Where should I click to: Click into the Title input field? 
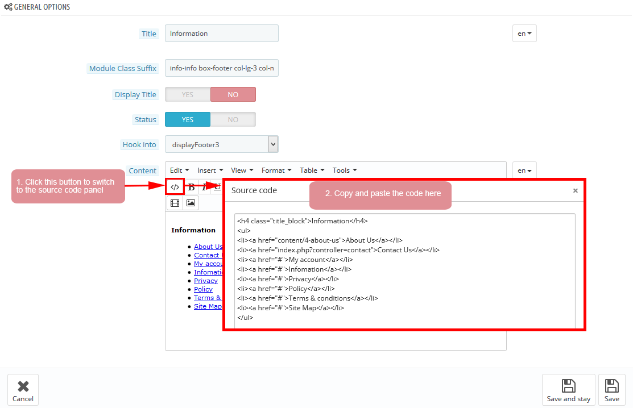point(222,34)
